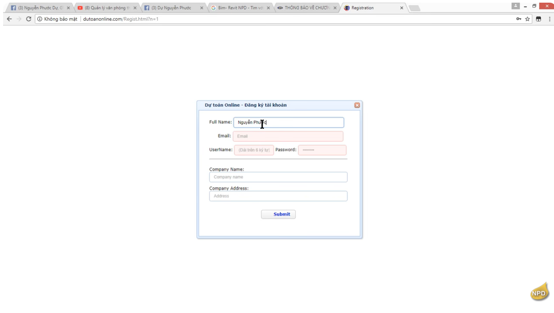Click the NPD logo badge

click(539, 292)
